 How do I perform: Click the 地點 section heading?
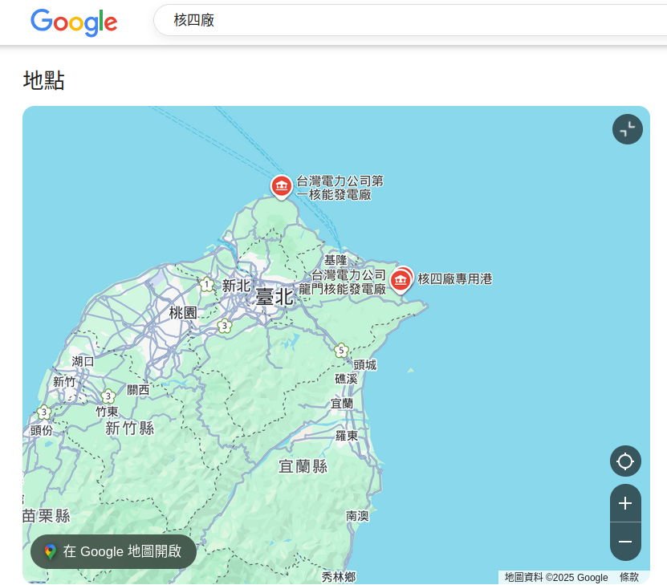(44, 80)
